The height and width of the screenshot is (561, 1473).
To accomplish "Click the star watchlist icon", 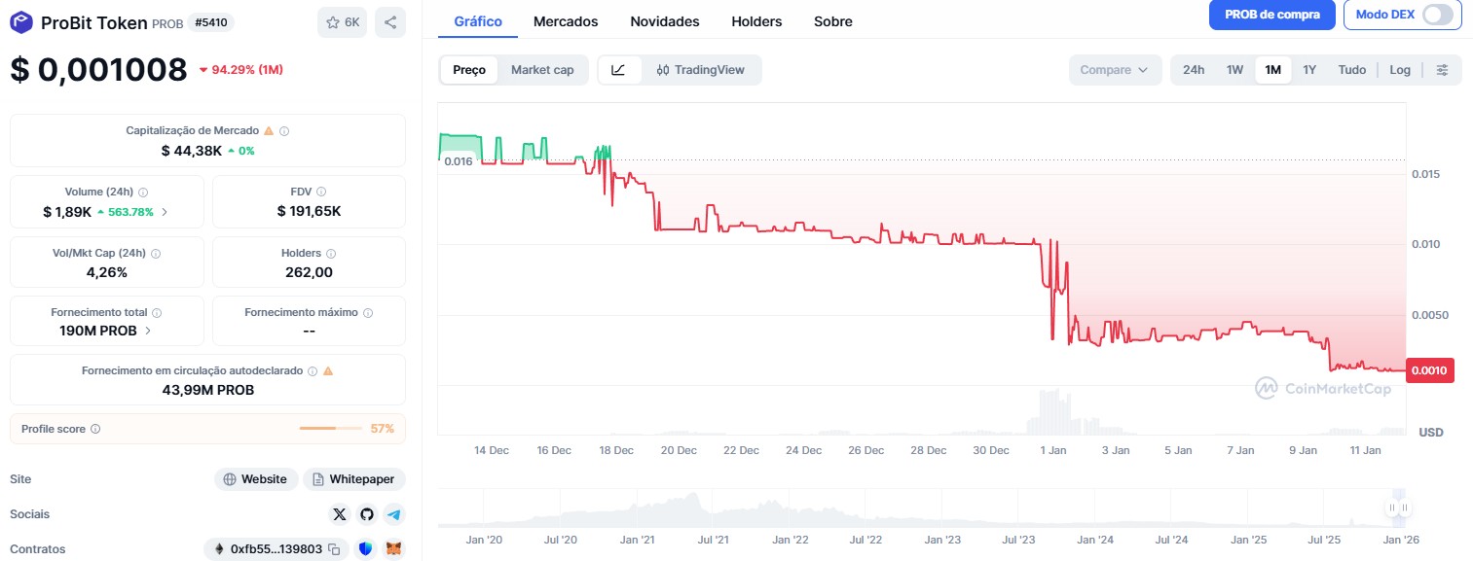I will [x=333, y=22].
